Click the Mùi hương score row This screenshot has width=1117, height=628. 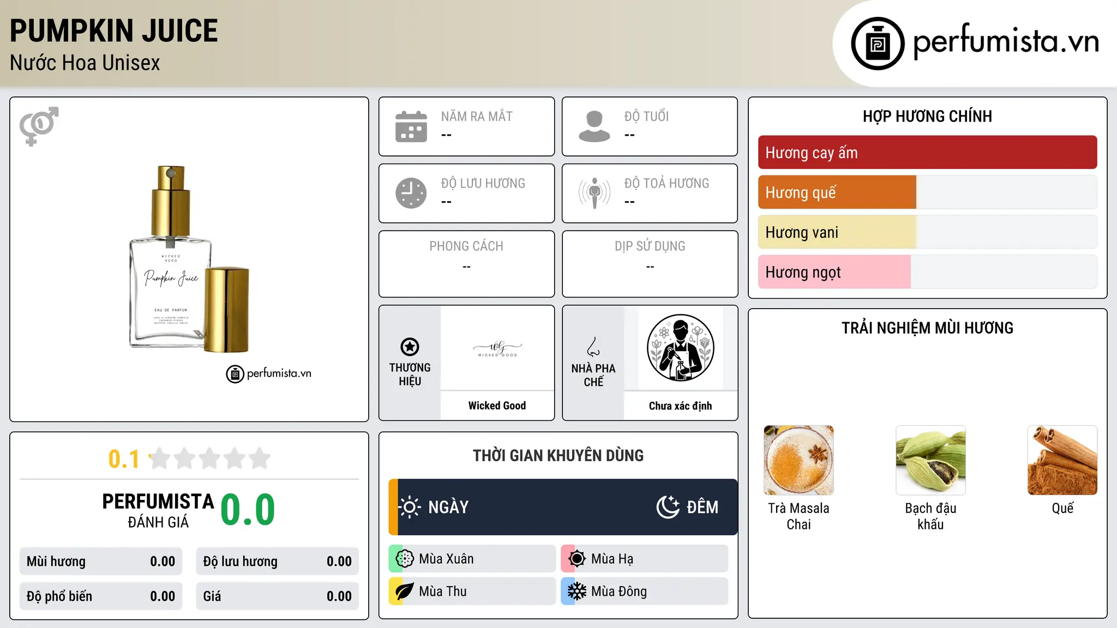101,561
